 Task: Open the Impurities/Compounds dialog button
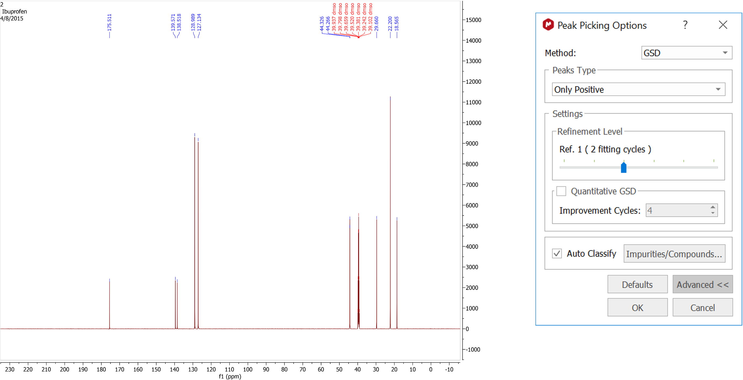(x=674, y=254)
